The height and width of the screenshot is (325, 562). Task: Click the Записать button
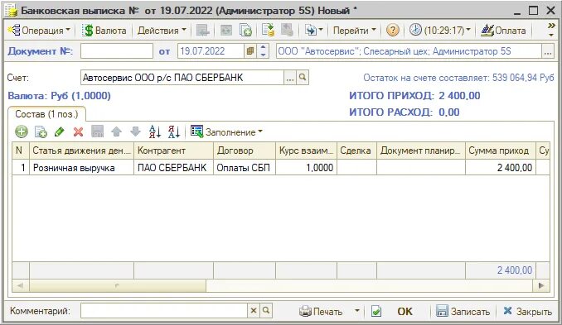pyautogui.click(x=463, y=312)
